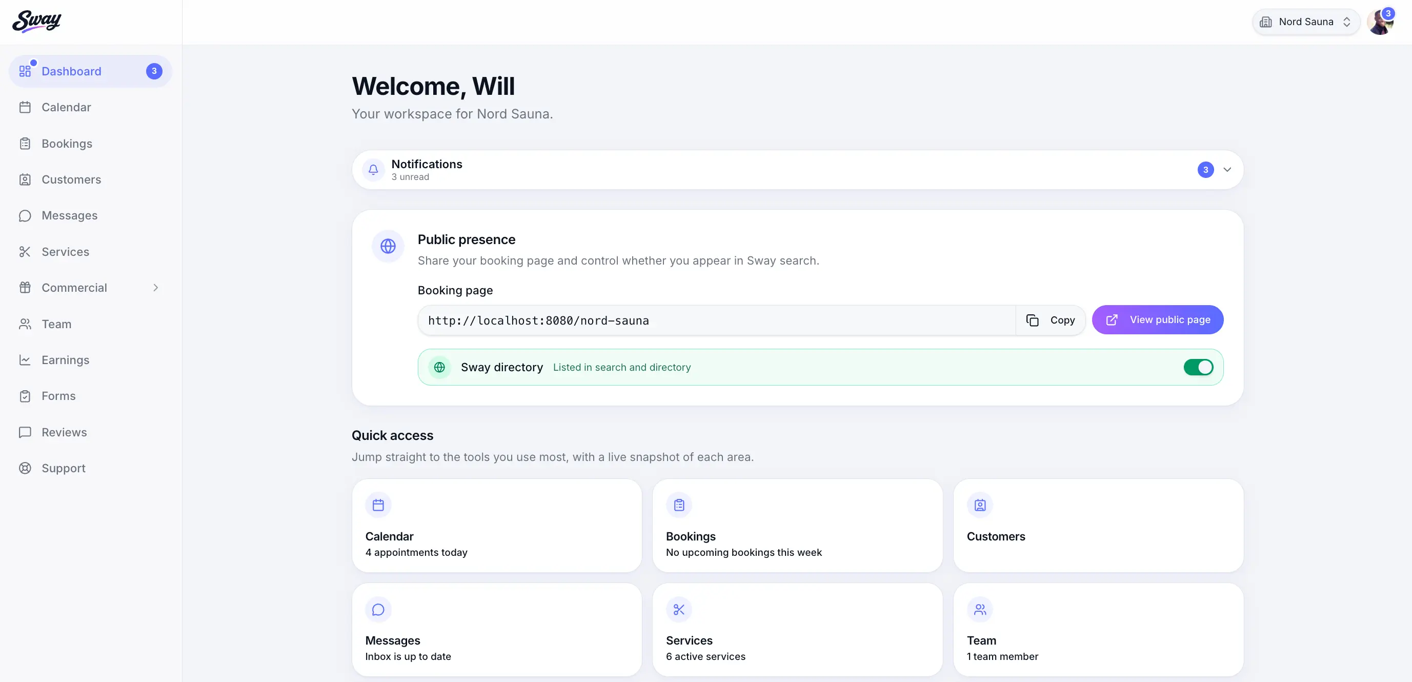Click the "3 unread" notifications text
Image resolution: width=1412 pixels, height=682 pixels.
coord(410,177)
